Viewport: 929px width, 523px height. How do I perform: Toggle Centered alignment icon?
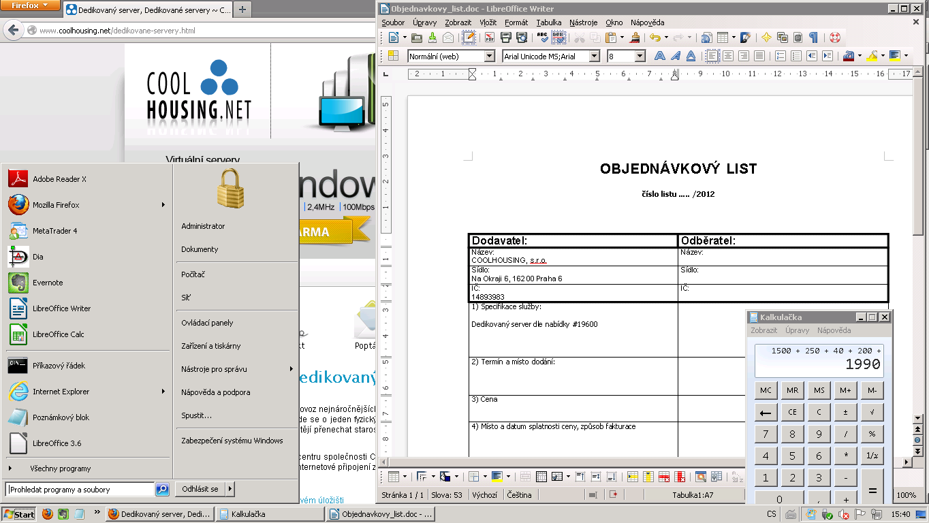click(728, 56)
